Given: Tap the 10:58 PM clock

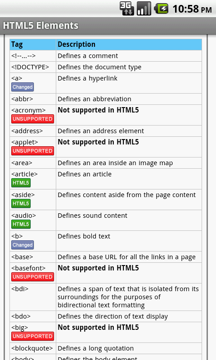Looking at the screenshot, I should coord(192,9).
